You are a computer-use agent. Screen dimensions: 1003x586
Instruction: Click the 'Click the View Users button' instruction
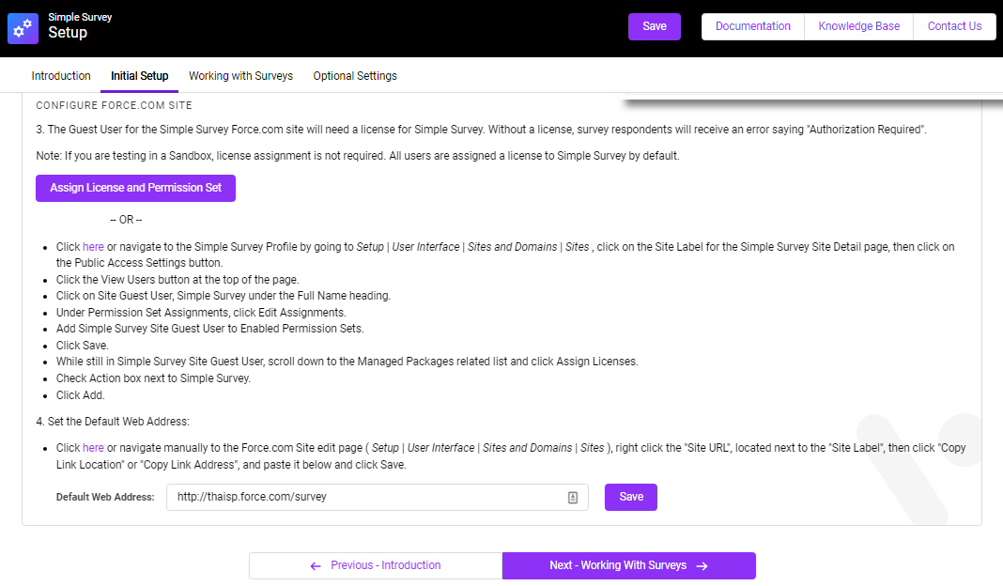(177, 280)
